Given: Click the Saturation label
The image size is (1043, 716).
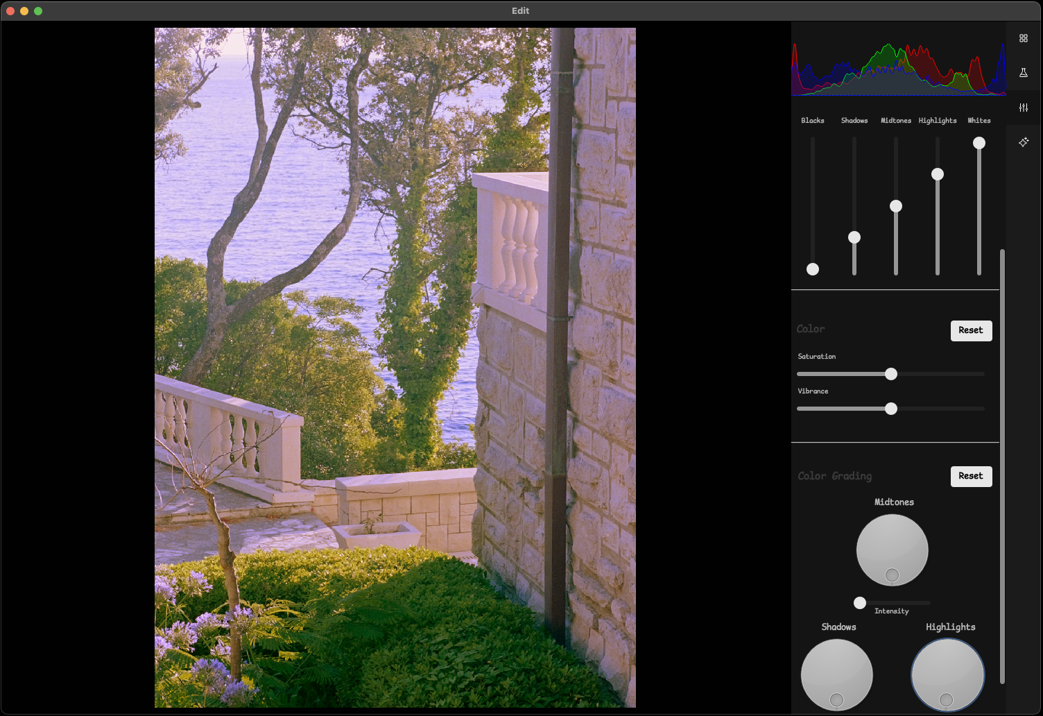Looking at the screenshot, I should click(817, 357).
